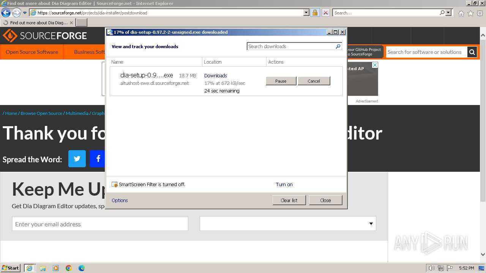This screenshot has width=486, height=273.
Task: Open the IE Tools gear icon
Action: (480, 13)
